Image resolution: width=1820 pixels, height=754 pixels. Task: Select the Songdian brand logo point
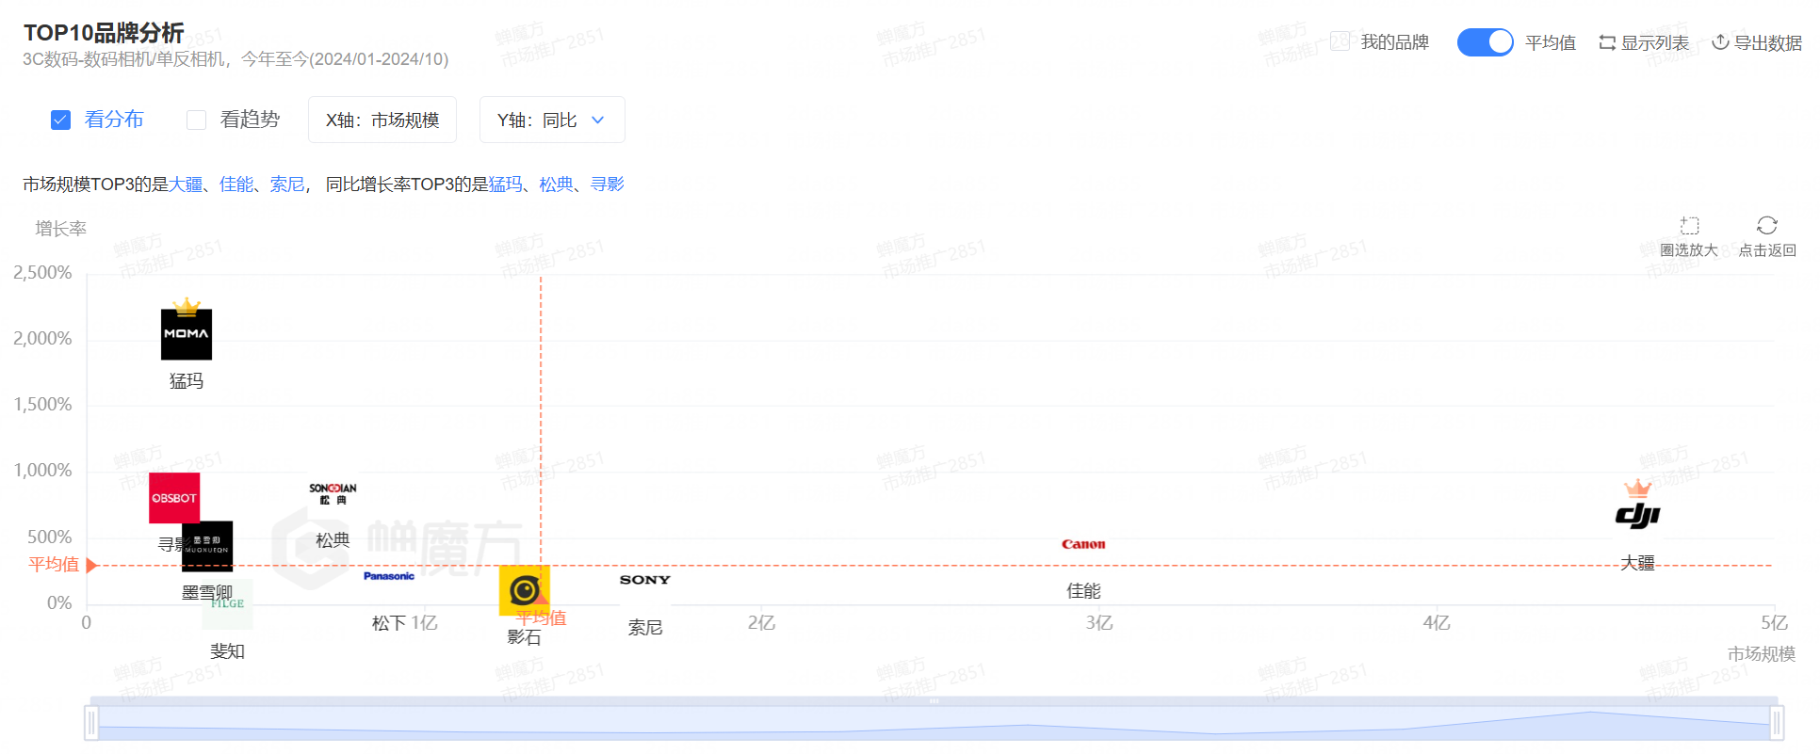pos(333,493)
